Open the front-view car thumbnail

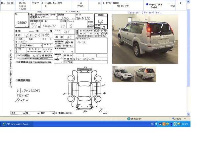(x=123, y=74)
